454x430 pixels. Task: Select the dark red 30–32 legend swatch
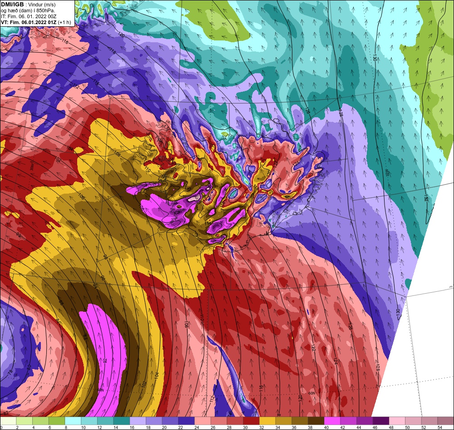252,421
